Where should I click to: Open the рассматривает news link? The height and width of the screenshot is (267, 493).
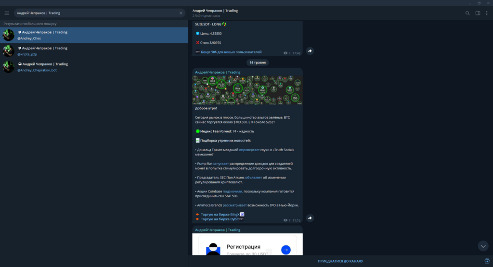(234, 205)
